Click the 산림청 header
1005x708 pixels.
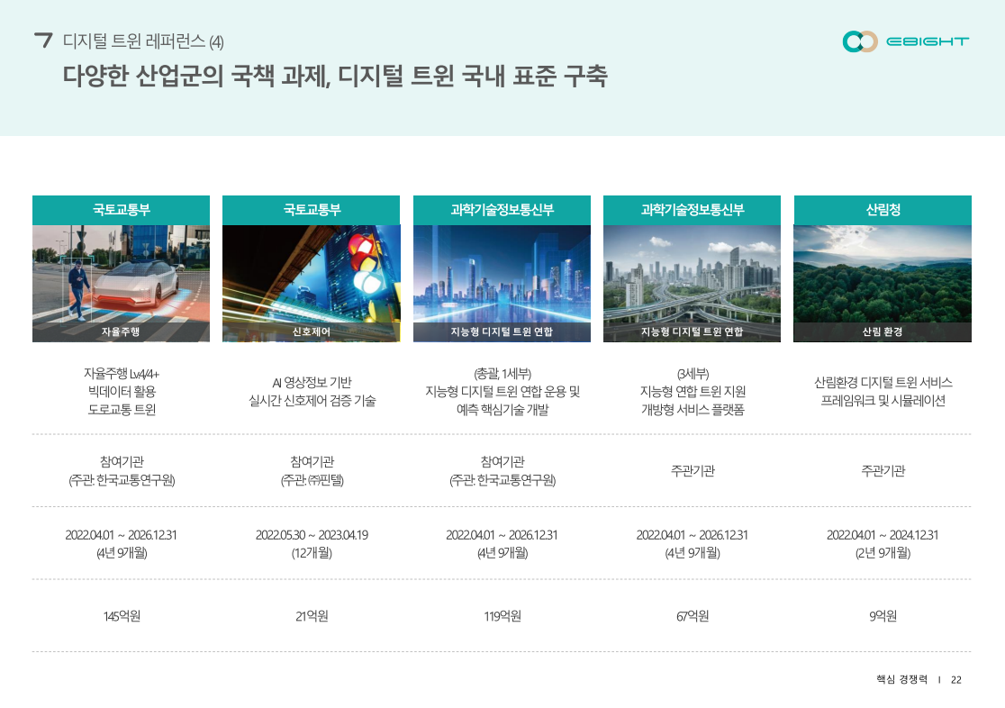(x=883, y=210)
